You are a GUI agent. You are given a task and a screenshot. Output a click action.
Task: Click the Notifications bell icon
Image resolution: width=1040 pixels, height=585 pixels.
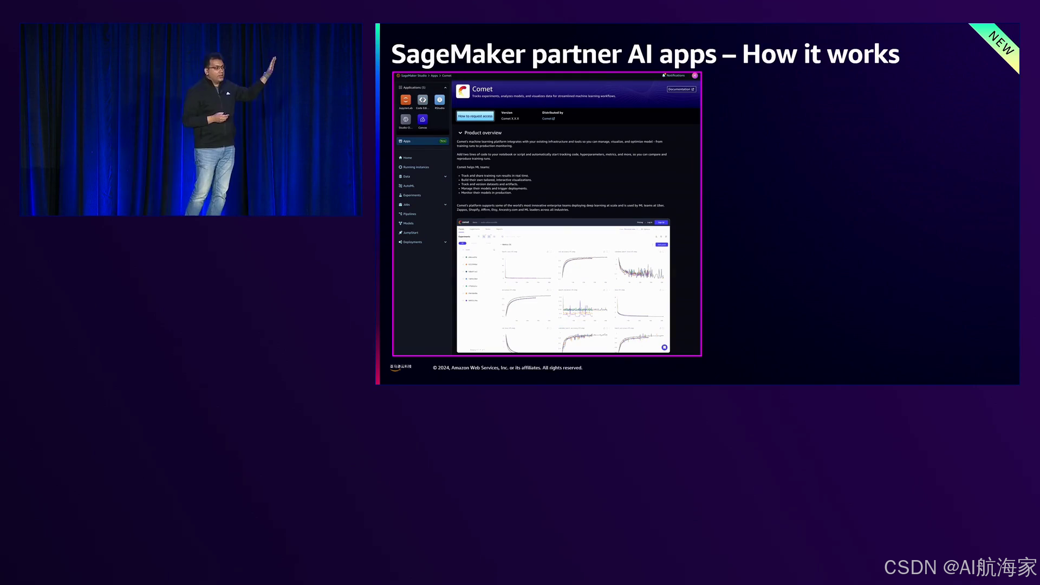tap(664, 75)
